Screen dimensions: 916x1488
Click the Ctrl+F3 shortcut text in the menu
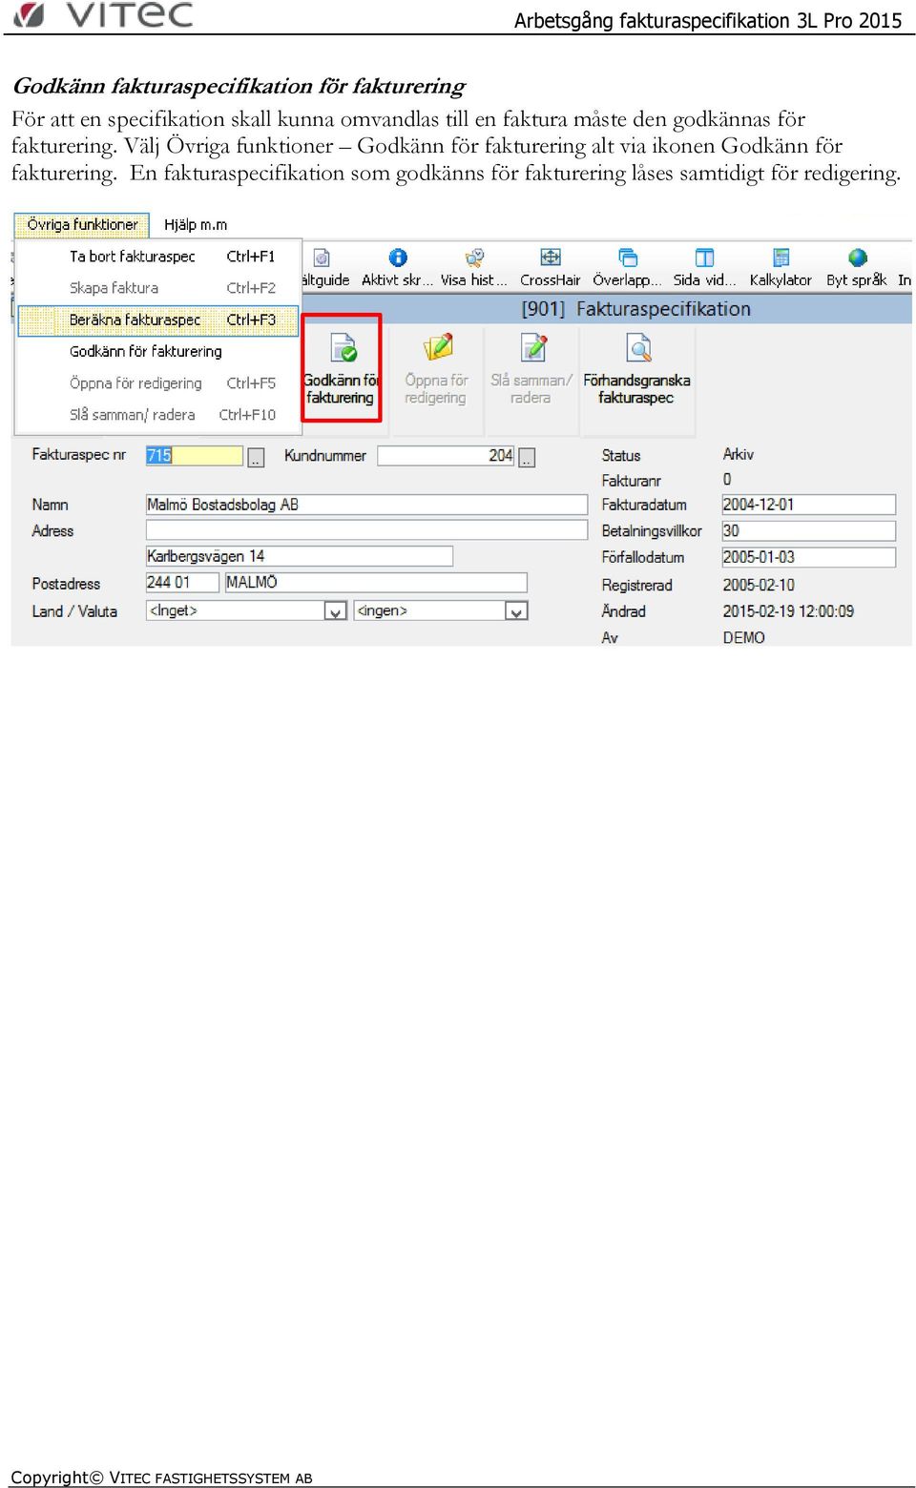(x=251, y=320)
